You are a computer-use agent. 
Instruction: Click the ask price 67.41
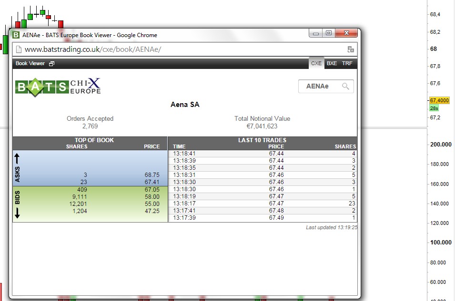coord(152,182)
